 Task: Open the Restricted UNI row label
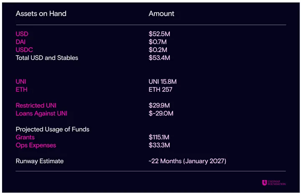pos(36,105)
